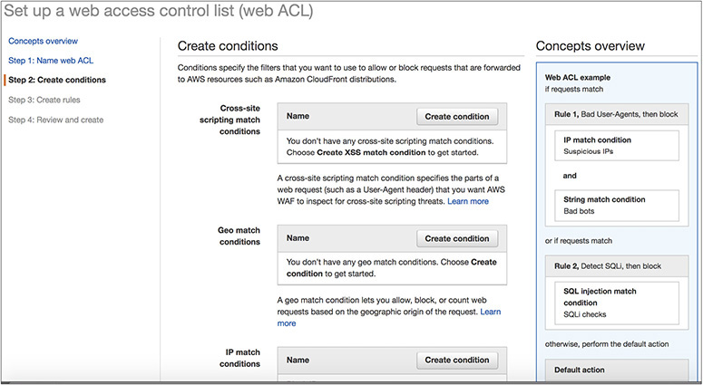Click Name header in IP match table
This screenshot has height=385, width=703.
(298, 360)
